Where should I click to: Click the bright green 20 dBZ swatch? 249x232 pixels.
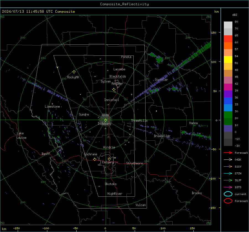click(x=228, y=115)
